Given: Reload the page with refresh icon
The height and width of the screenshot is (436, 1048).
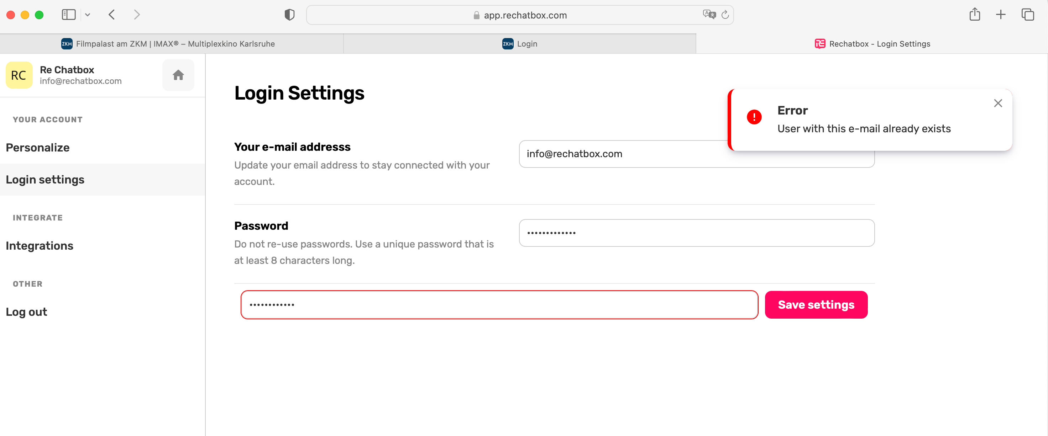Looking at the screenshot, I should coord(725,15).
